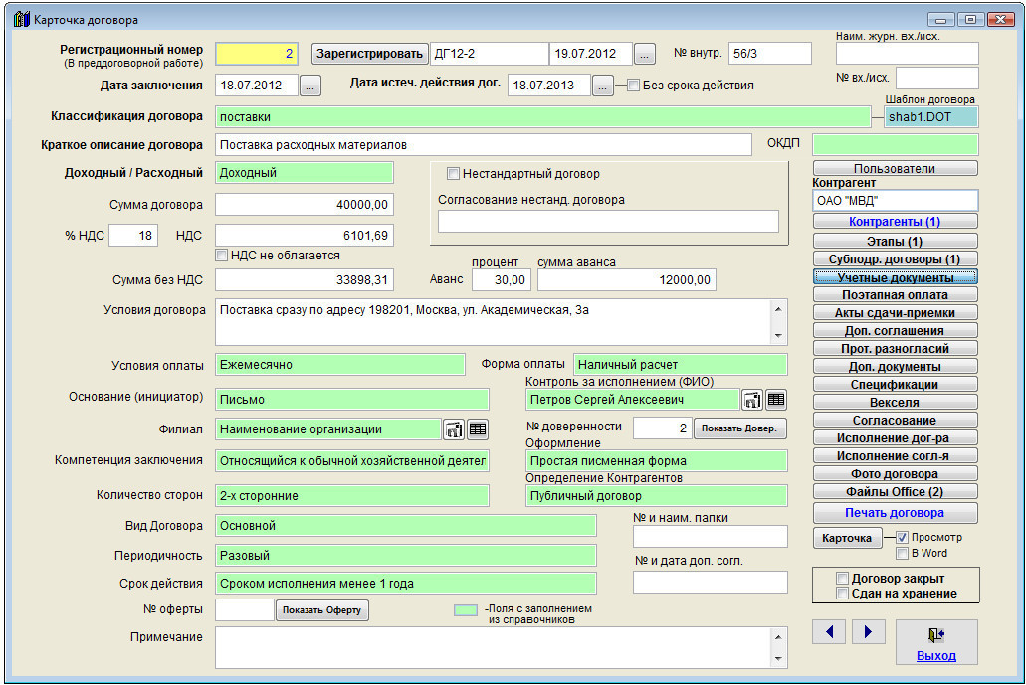Click into the Примечание text field
The width and height of the screenshot is (1026, 685).
pos(493,647)
